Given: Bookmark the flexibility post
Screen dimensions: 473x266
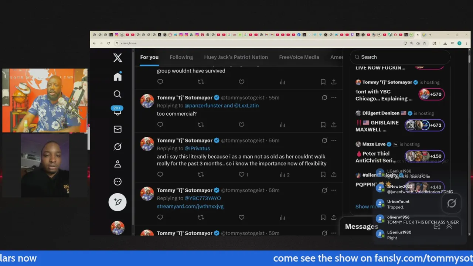Looking at the screenshot, I should tap(323, 174).
